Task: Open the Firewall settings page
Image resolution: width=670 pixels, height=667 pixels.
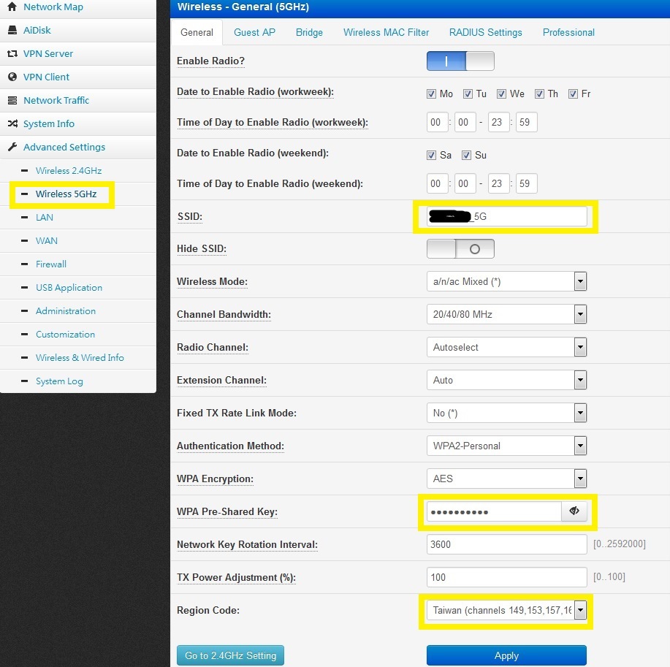Action: coord(51,264)
